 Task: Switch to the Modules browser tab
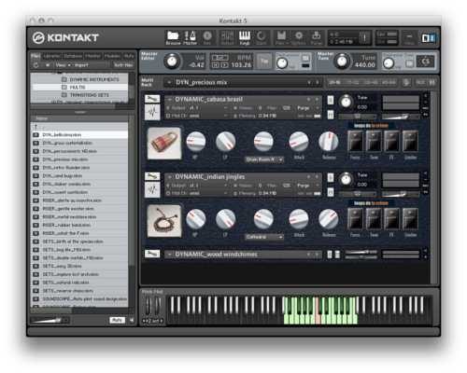click(112, 56)
